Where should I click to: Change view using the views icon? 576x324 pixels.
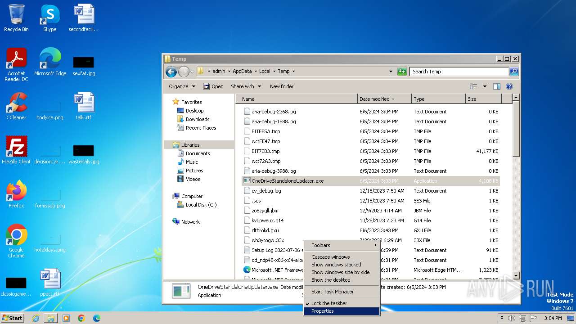point(473,86)
